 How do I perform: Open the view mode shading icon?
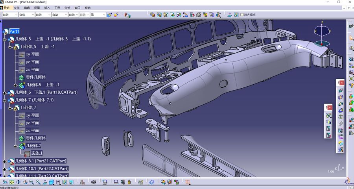(59, 182)
